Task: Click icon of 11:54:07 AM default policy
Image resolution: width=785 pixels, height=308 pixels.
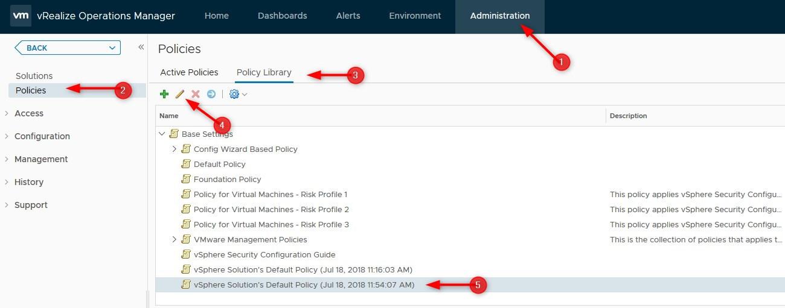Action: [186, 284]
